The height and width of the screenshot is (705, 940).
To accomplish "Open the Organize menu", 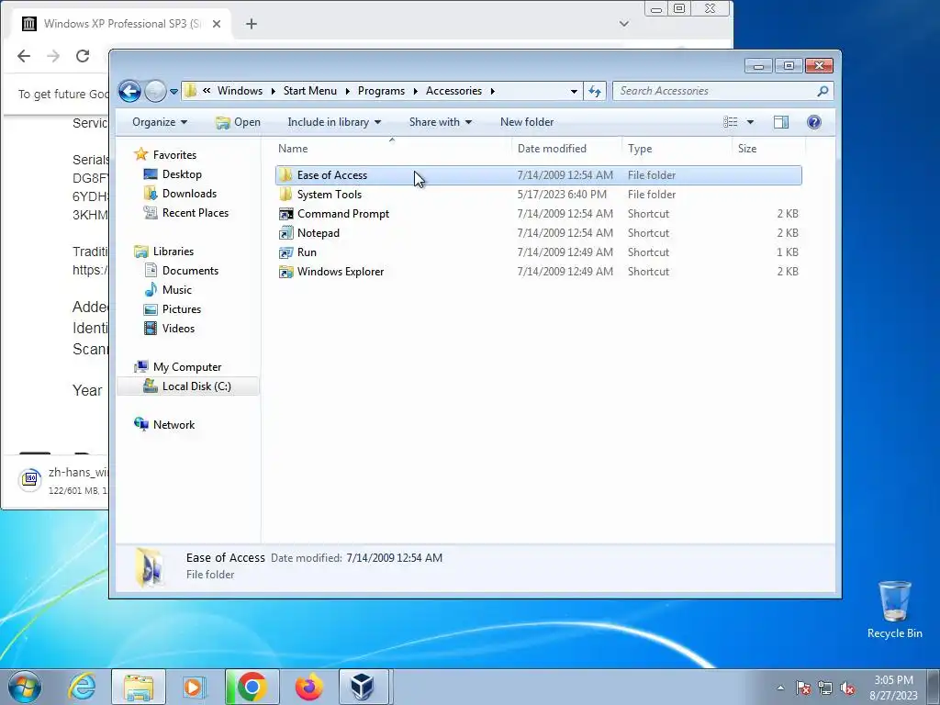I will tap(160, 122).
